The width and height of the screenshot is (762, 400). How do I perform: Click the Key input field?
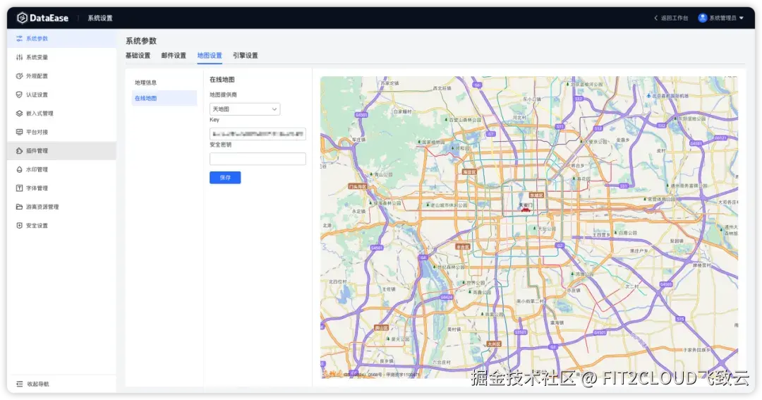click(258, 133)
